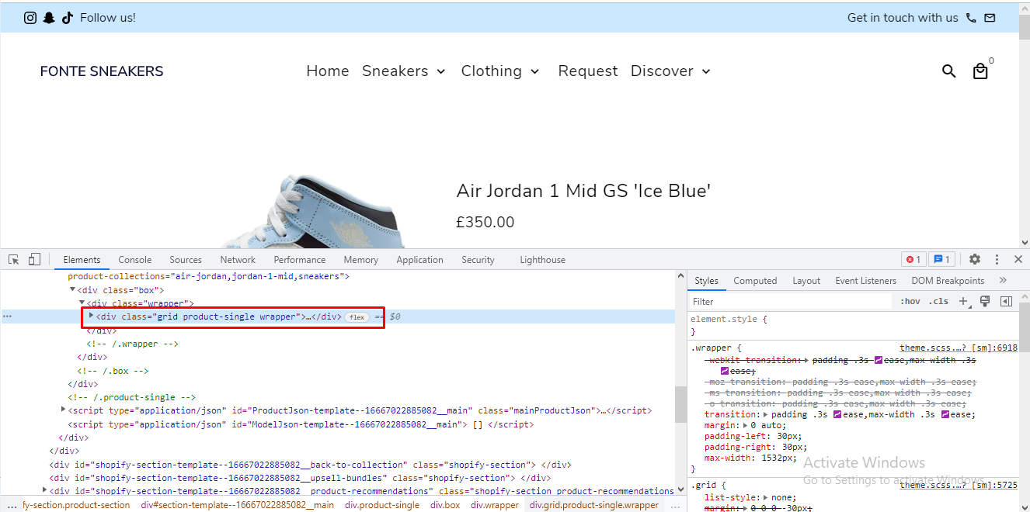This screenshot has height=512, width=1030.
Task: Open theme.scss source link at line 6918
Action: pyautogui.click(x=959, y=348)
